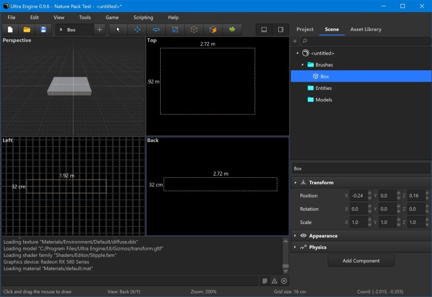Activate the blue move translate tool

pyautogui.click(x=137, y=29)
